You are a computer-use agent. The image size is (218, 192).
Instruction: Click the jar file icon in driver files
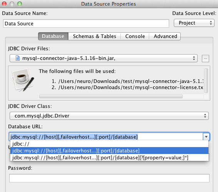18,58
